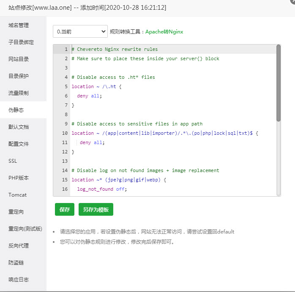Viewport: 295px width, 292px height.
Task: Click the 'deny all;' text on editor line 6
Action: click(x=89, y=96)
